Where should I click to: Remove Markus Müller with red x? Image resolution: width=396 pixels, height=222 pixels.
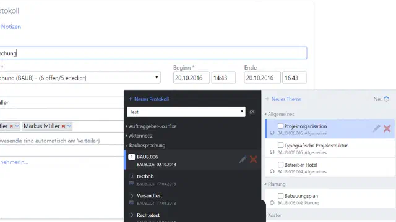coord(63,126)
